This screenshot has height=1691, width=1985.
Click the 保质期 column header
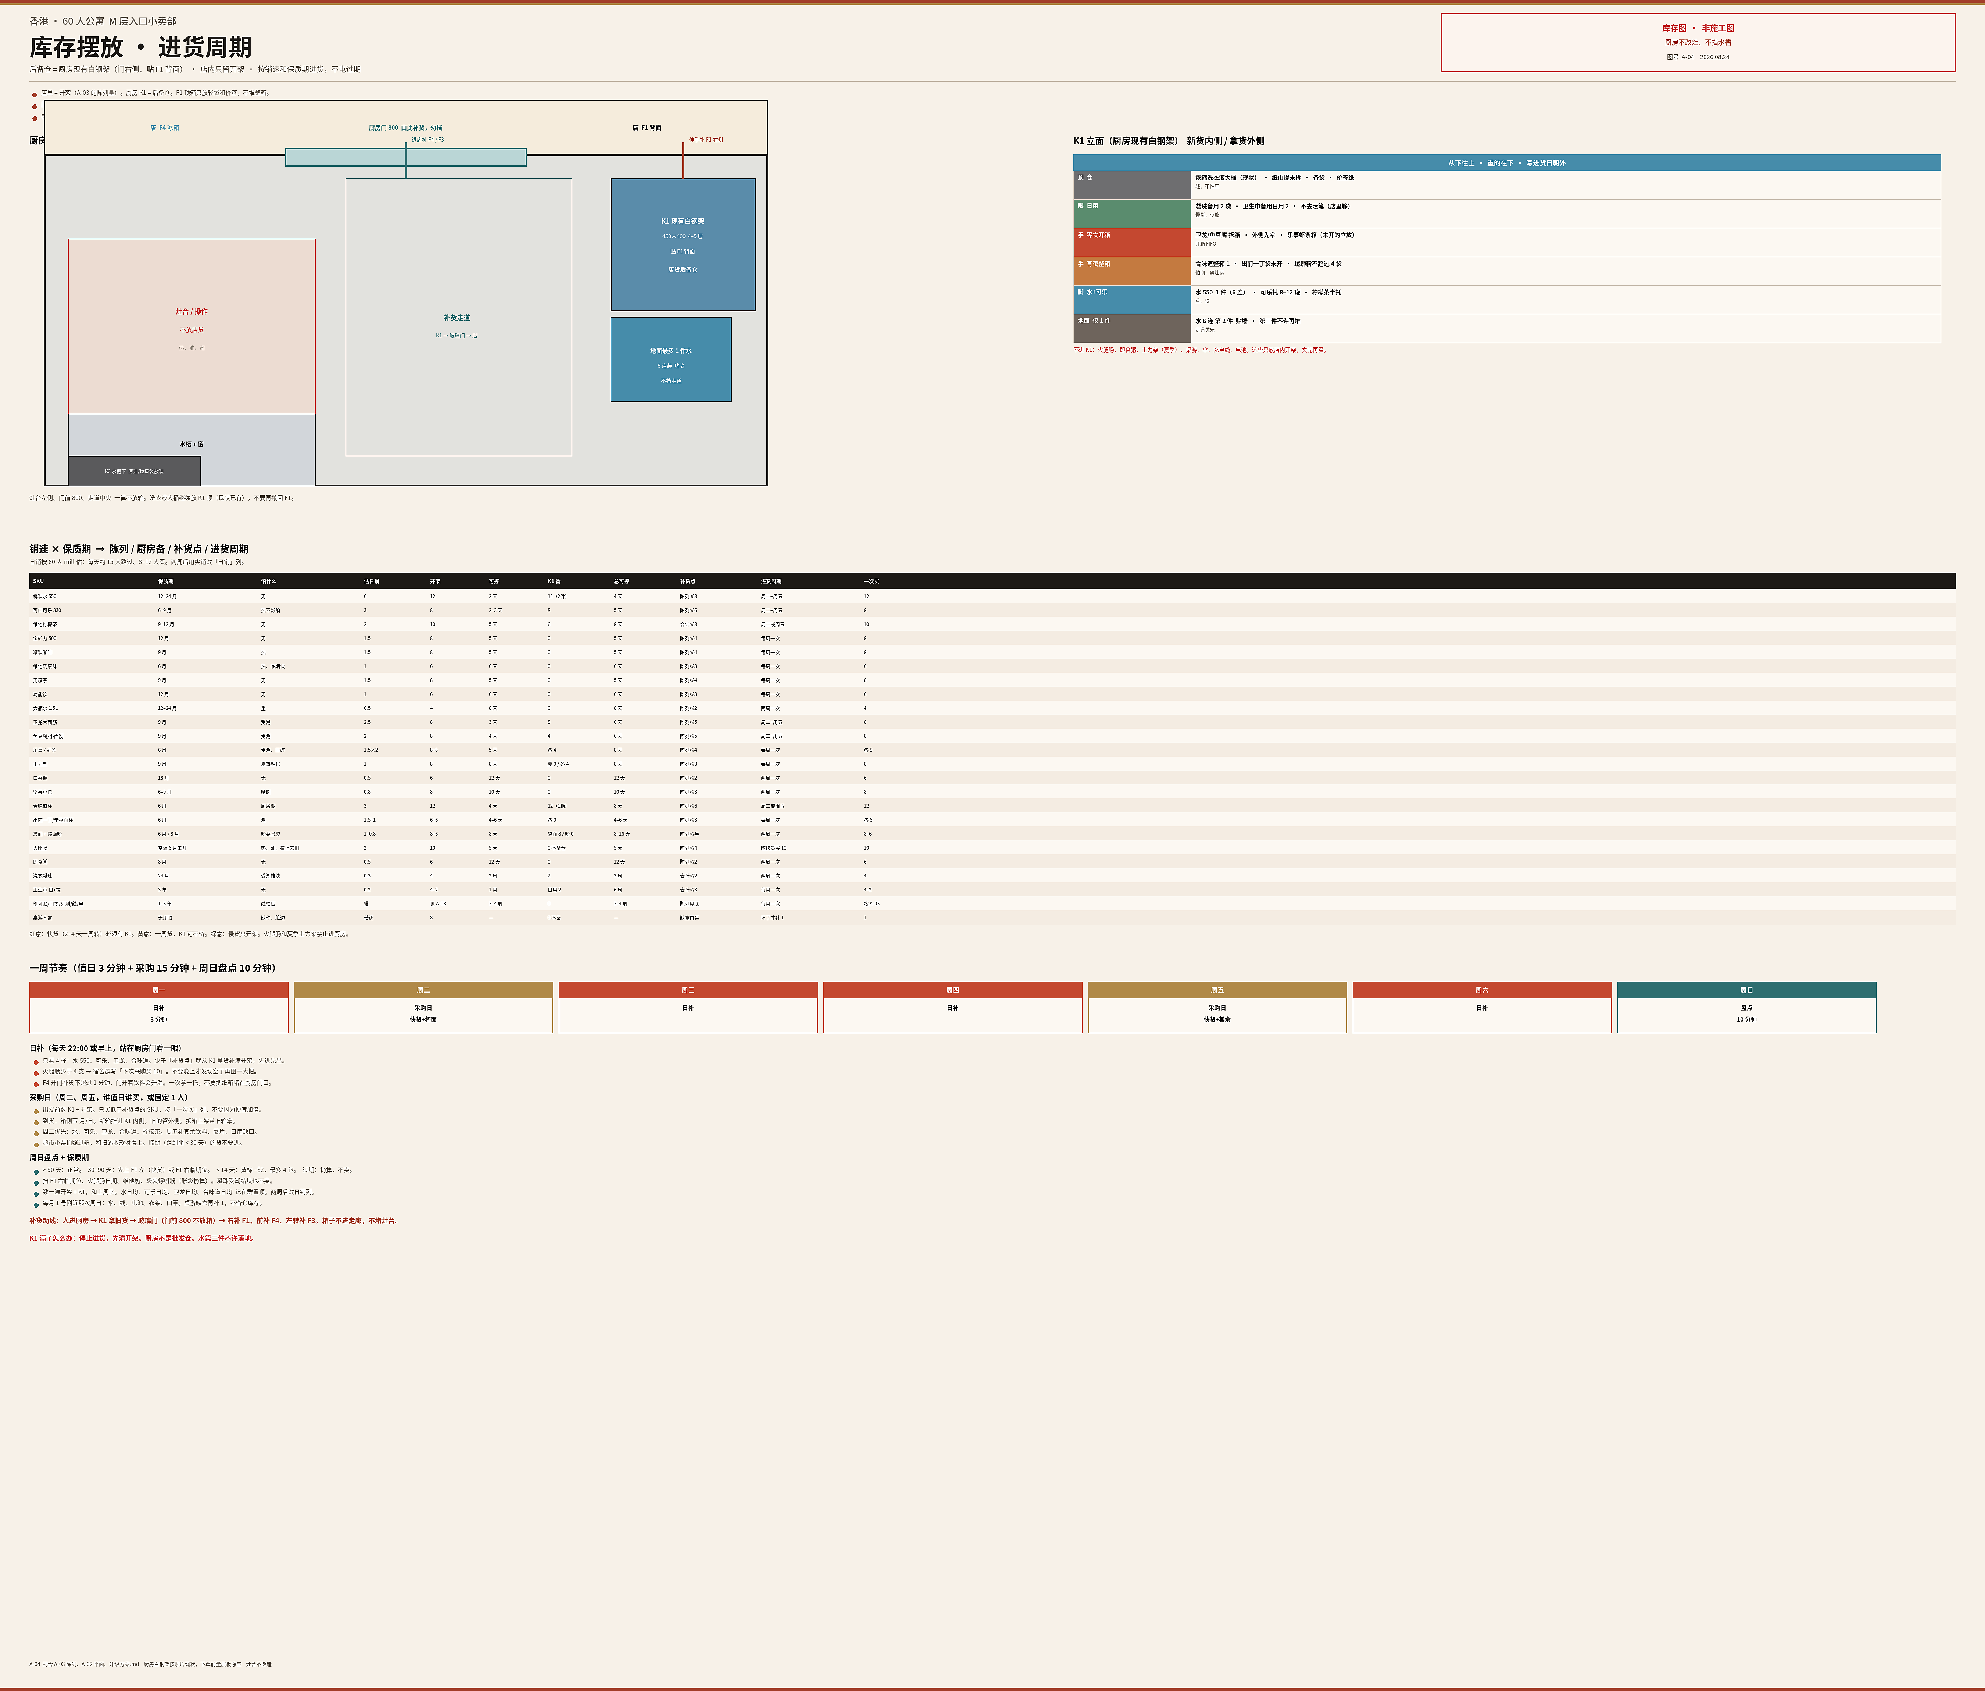click(x=166, y=582)
